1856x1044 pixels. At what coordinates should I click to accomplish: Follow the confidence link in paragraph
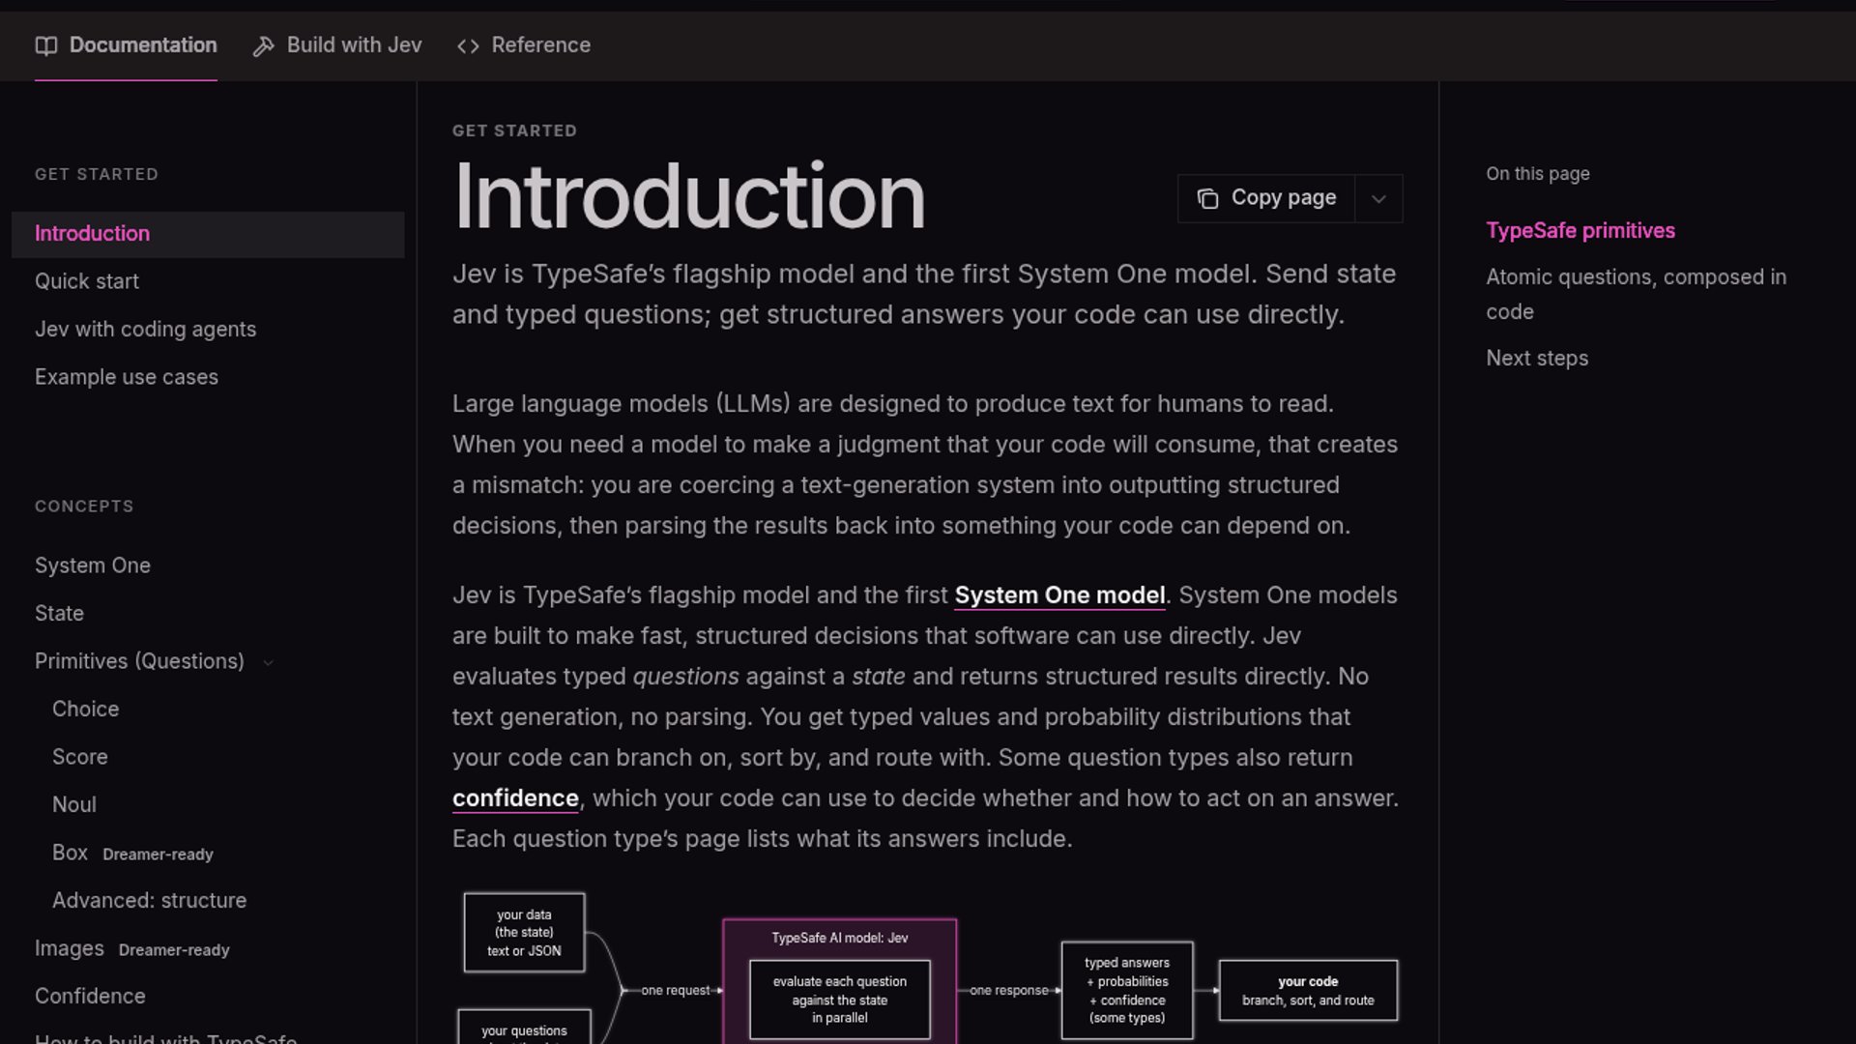515,798
